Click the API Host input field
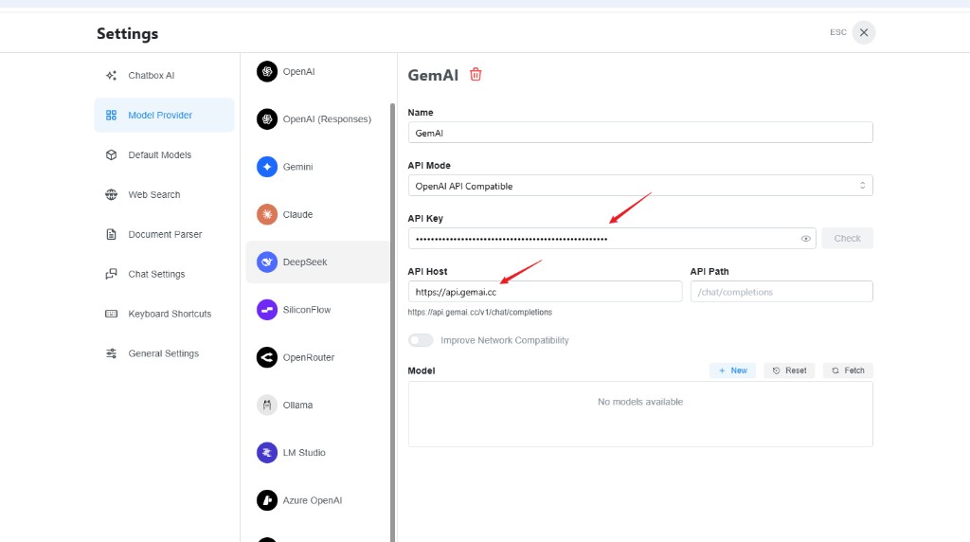Image resolution: width=970 pixels, height=542 pixels. pyautogui.click(x=545, y=292)
